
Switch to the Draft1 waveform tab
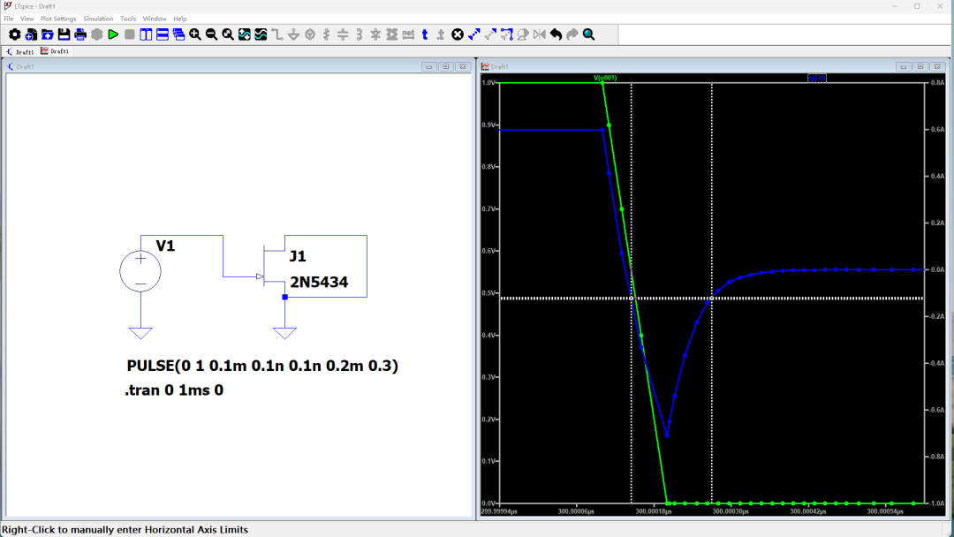point(55,51)
